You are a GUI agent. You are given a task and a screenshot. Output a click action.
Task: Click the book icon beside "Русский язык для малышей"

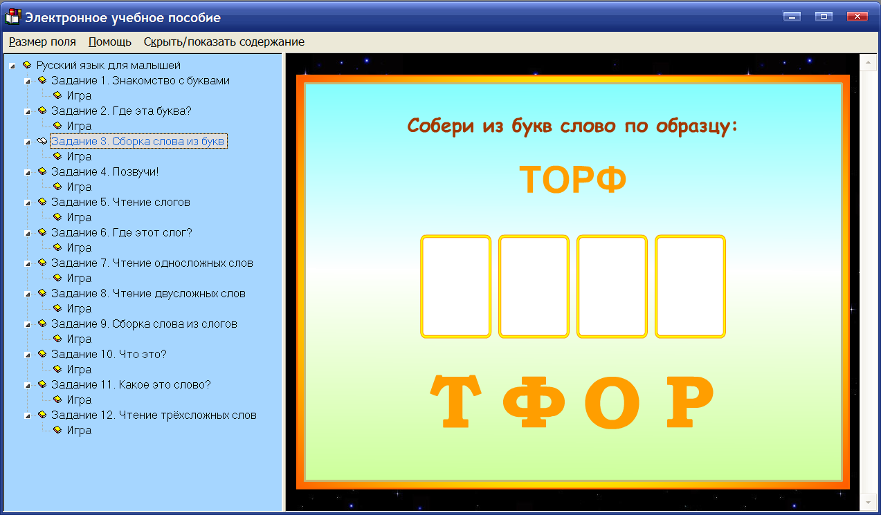click(x=26, y=66)
